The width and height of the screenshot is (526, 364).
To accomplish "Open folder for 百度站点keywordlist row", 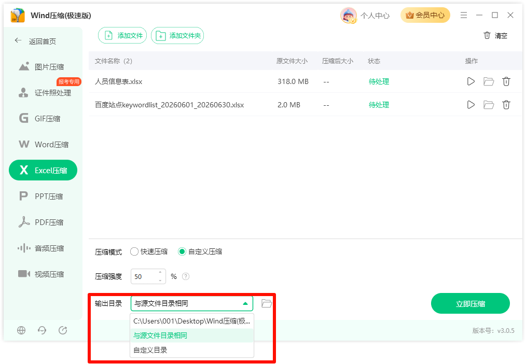I will (489, 105).
